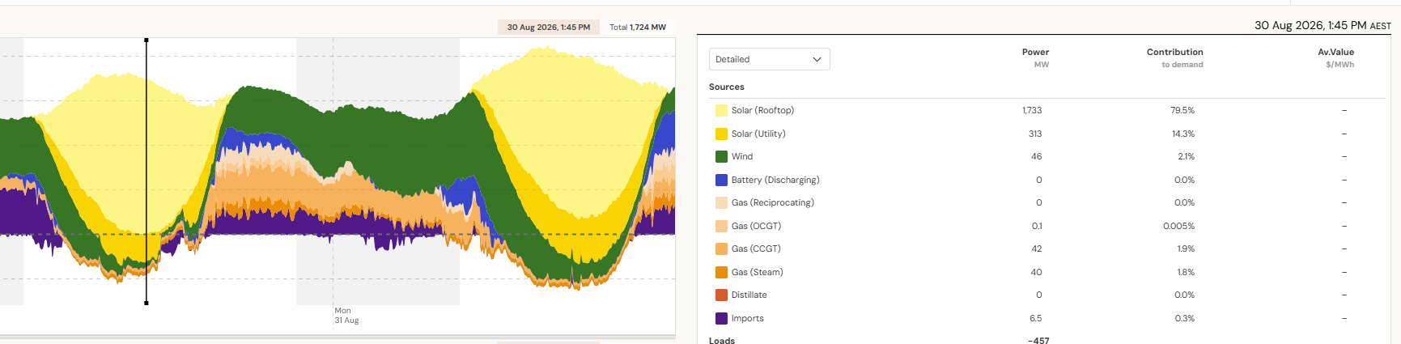Image resolution: width=1401 pixels, height=344 pixels.
Task: Select the Wind source row label
Action: (x=742, y=156)
